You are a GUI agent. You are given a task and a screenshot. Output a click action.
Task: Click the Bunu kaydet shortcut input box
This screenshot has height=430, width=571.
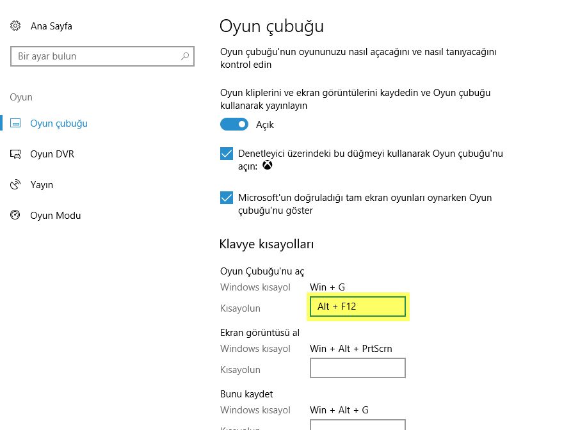(x=357, y=425)
